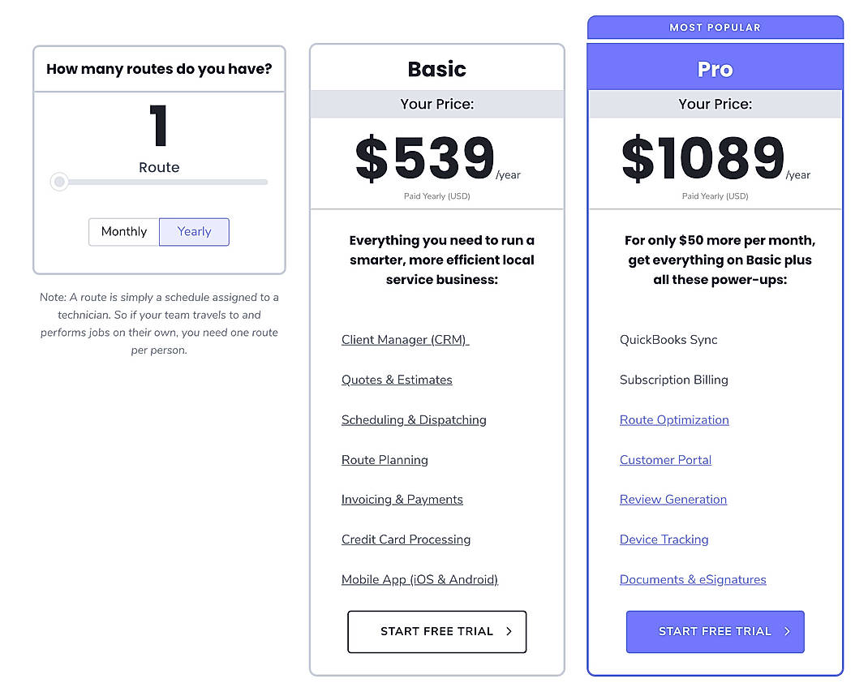Start free trial for the Basic plan

[436, 631]
